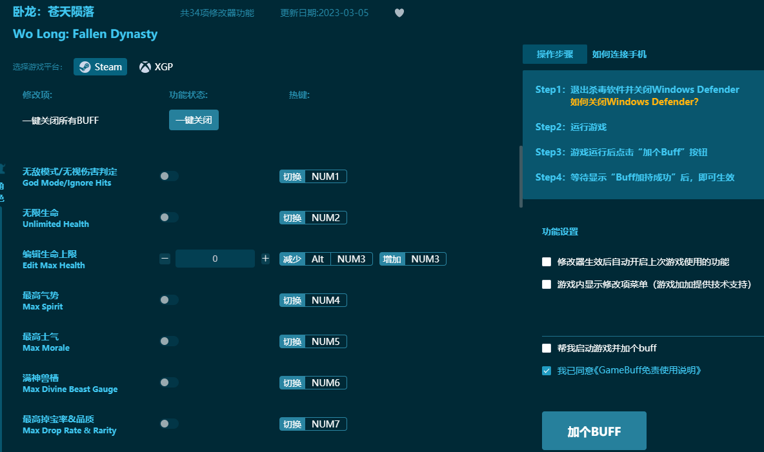Toggle Unlimited Health switch
764x452 pixels.
(x=169, y=217)
